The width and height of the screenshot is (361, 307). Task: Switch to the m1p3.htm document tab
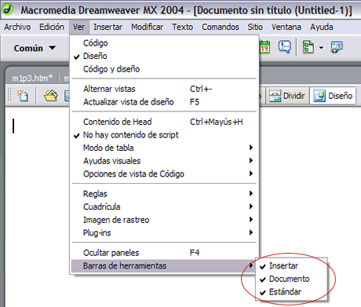[32, 78]
